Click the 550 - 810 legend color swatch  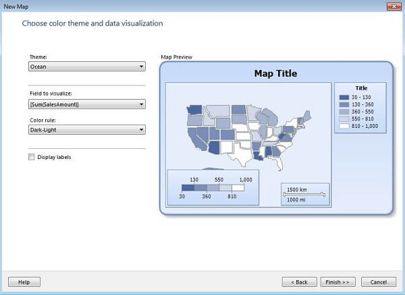(344, 119)
